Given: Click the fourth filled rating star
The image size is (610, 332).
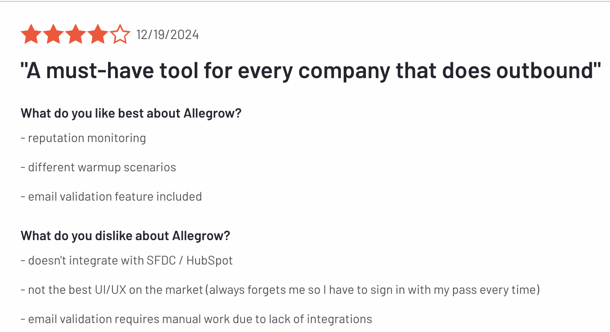Looking at the screenshot, I should tap(97, 35).
